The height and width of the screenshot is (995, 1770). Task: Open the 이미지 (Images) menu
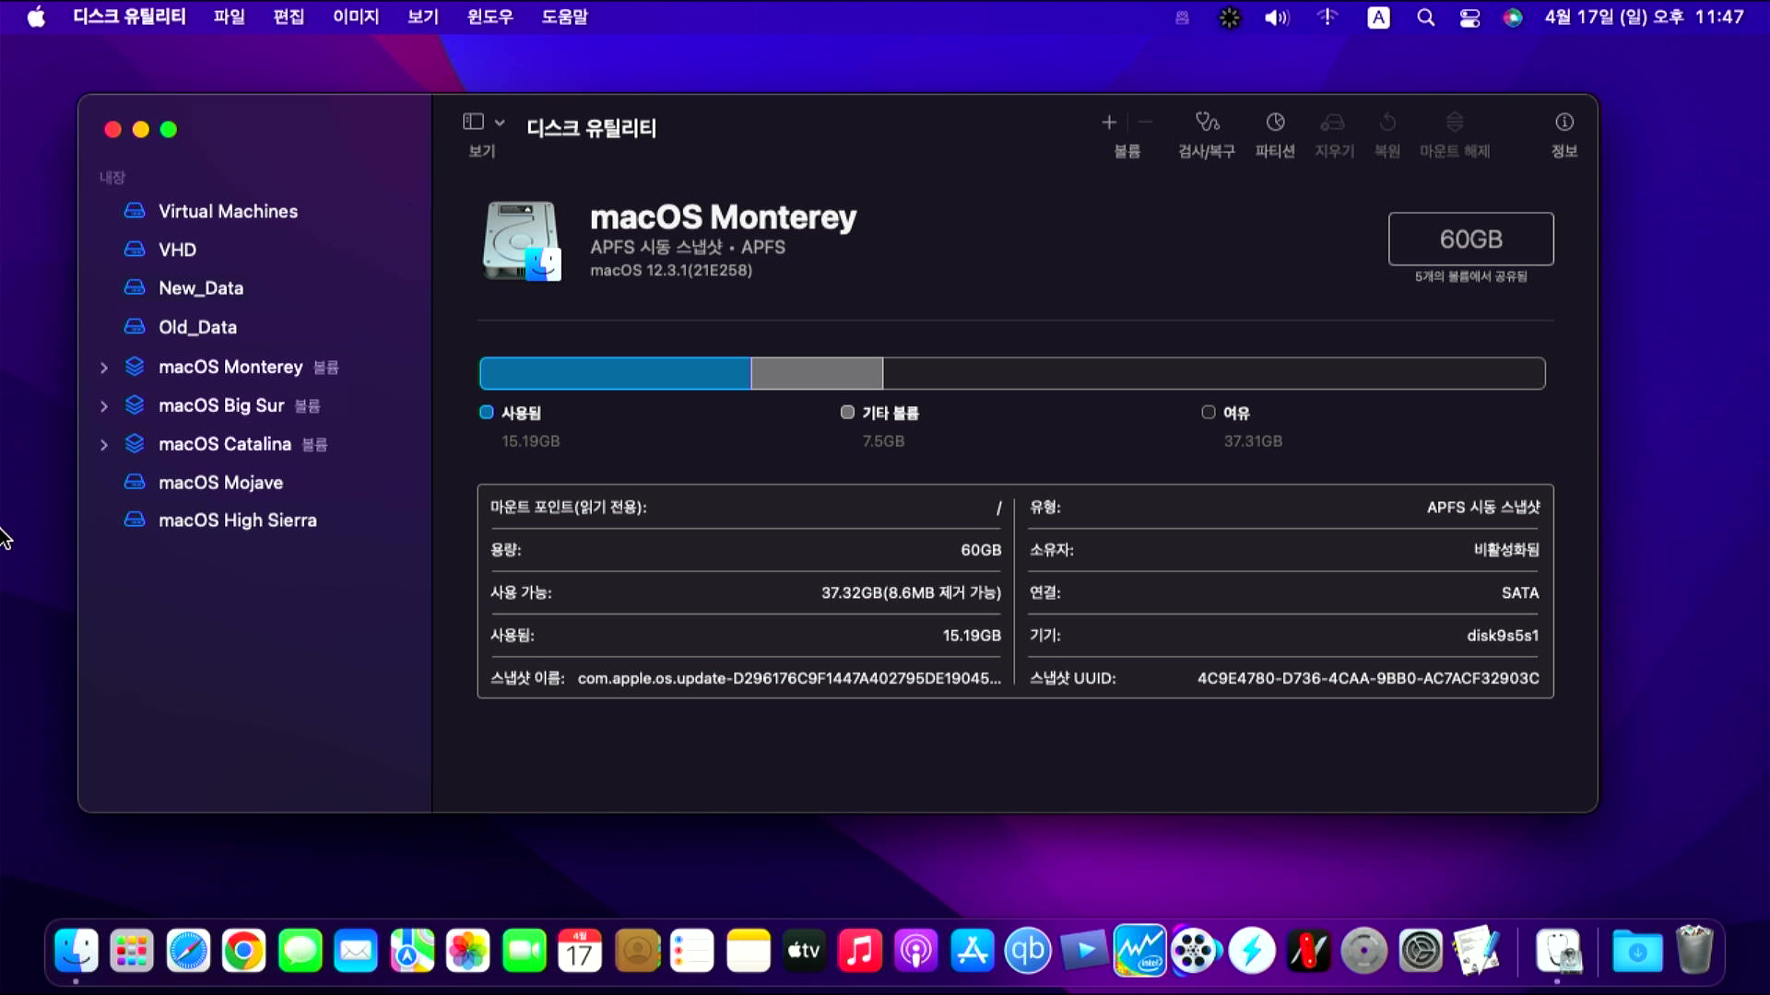[356, 17]
